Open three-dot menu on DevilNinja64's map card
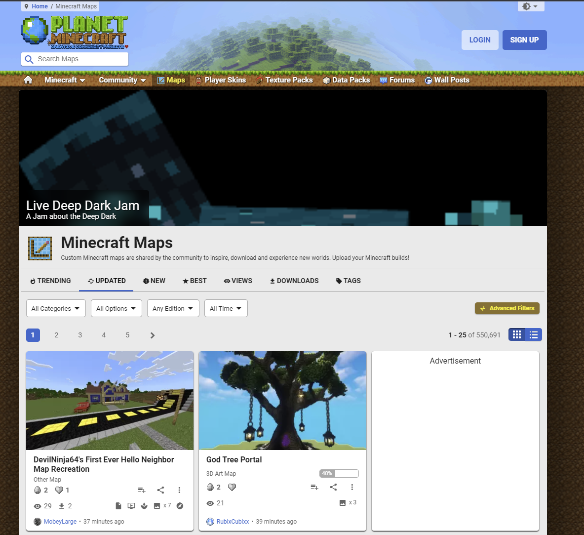This screenshot has width=584, height=535. (x=179, y=490)
